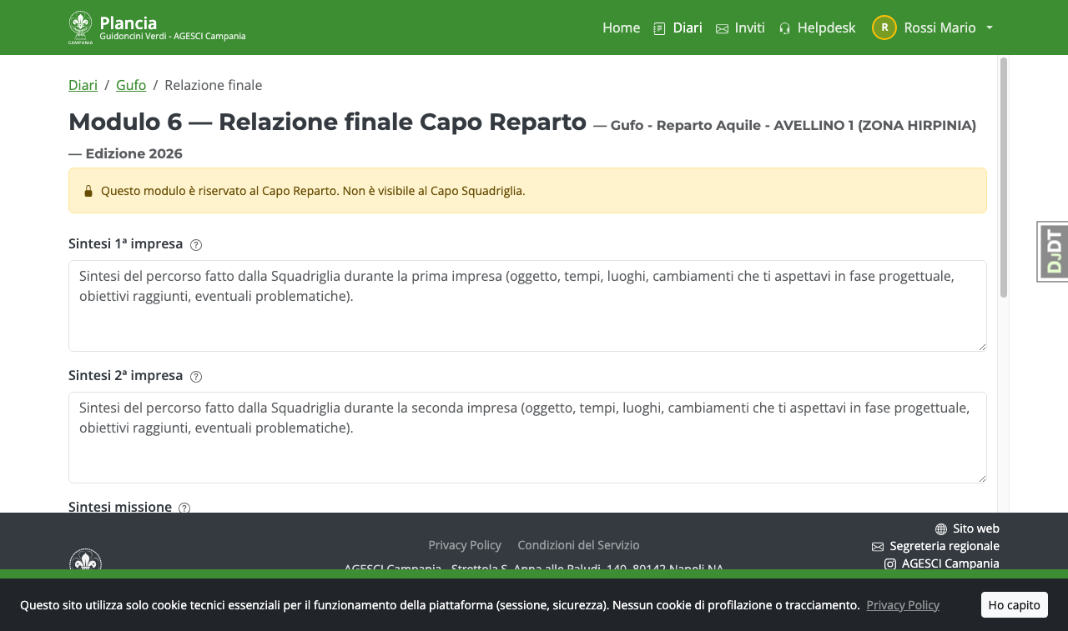This screenshot has height=631, width=1068.
Task: Click Relazione finale breadcrumb text
Action: (214, 85)
